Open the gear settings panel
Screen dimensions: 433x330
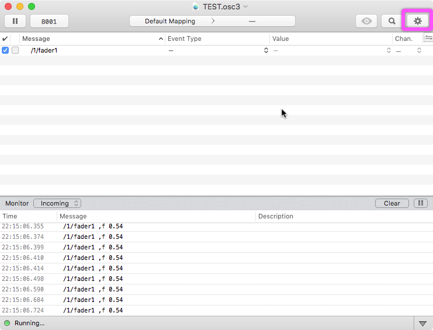417,21
